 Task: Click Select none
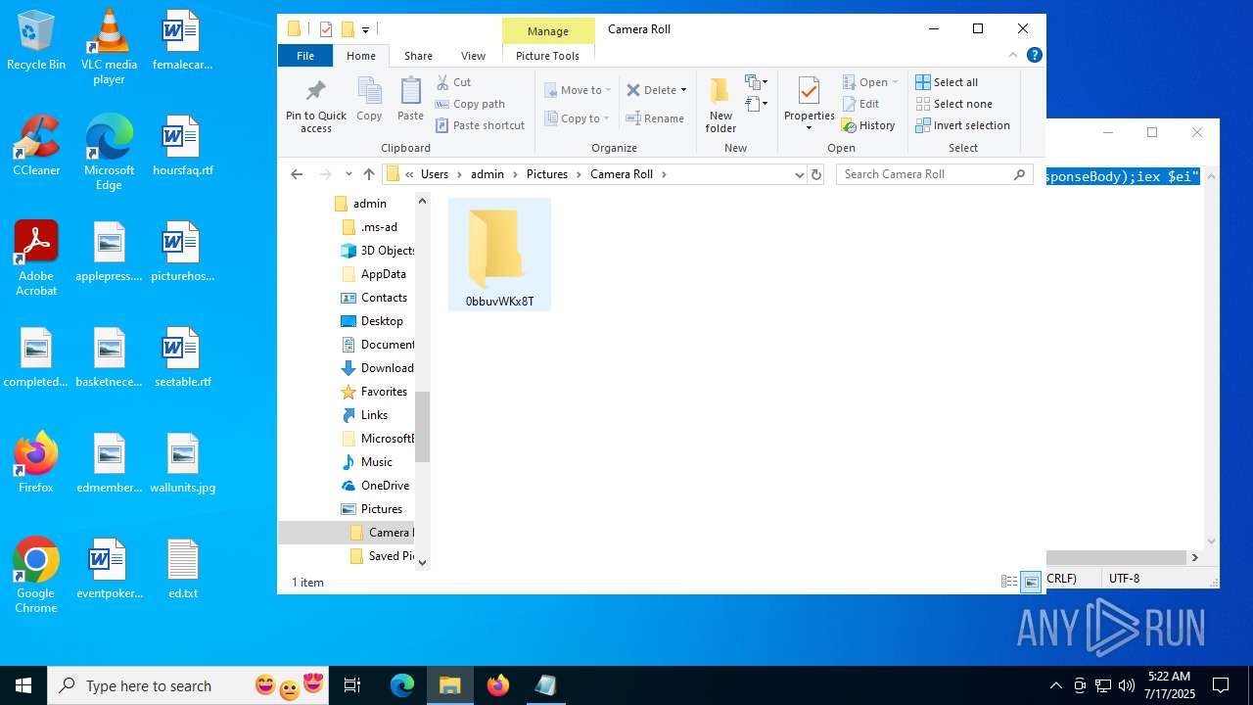953,104
